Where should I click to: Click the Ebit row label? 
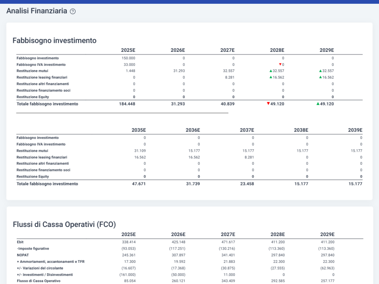(x=20, y=242)
